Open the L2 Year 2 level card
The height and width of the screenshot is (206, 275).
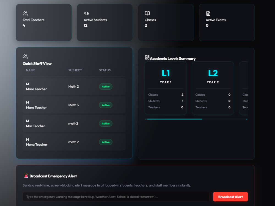point(213,88)
